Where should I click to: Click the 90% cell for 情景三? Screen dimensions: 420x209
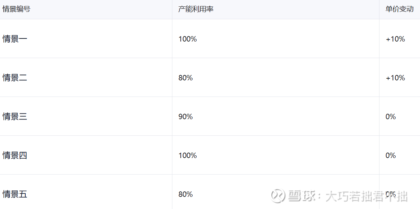186,116
